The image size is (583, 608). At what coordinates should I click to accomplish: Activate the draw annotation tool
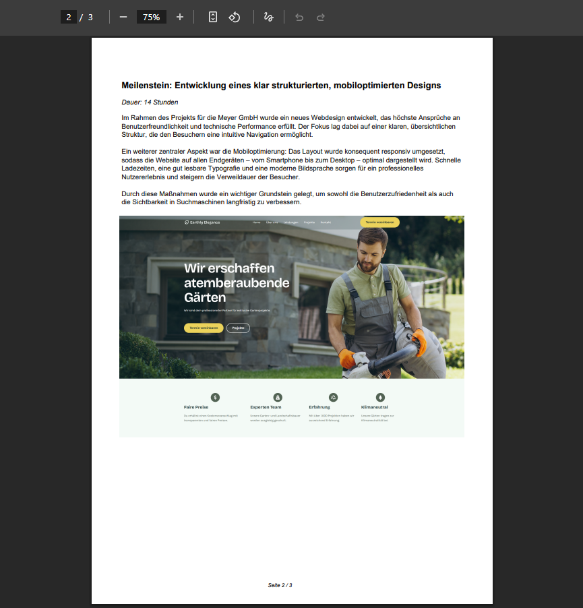tap(268, 17)
